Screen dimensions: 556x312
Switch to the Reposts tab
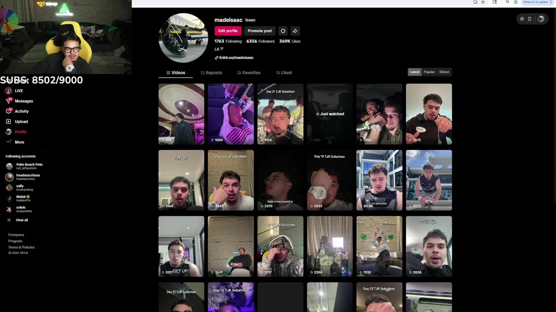tap(211, 73)
